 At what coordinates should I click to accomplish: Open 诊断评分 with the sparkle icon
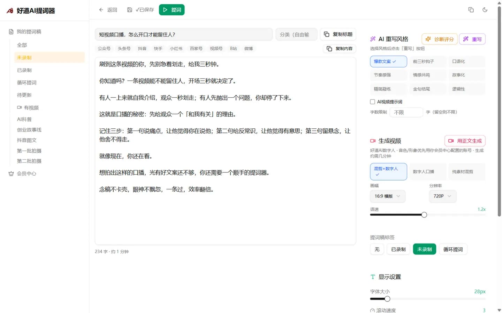[x=439, y=39]
